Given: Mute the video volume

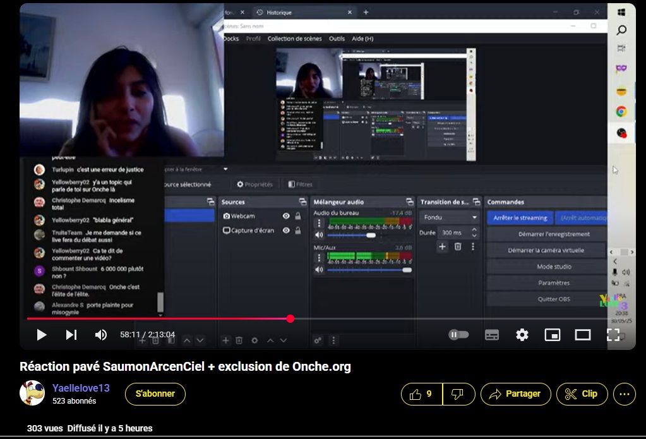Looking at the screenshot, I should click(100, 335).
